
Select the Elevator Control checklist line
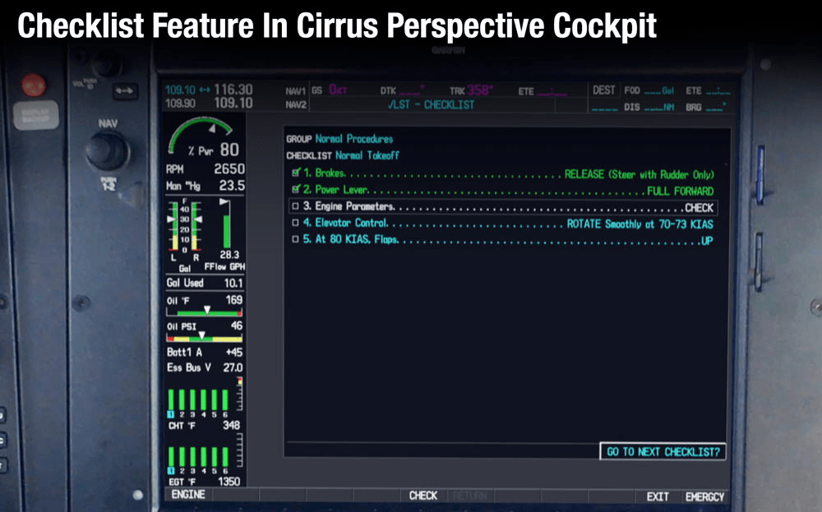[x=503, y=224]
